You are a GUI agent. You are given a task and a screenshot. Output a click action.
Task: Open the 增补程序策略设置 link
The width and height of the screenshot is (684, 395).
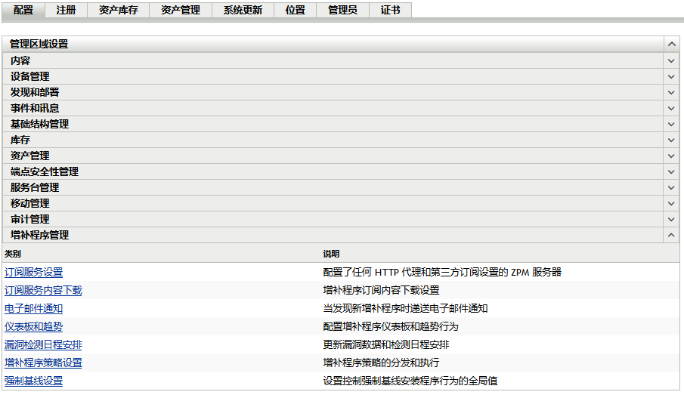(43, 363)
